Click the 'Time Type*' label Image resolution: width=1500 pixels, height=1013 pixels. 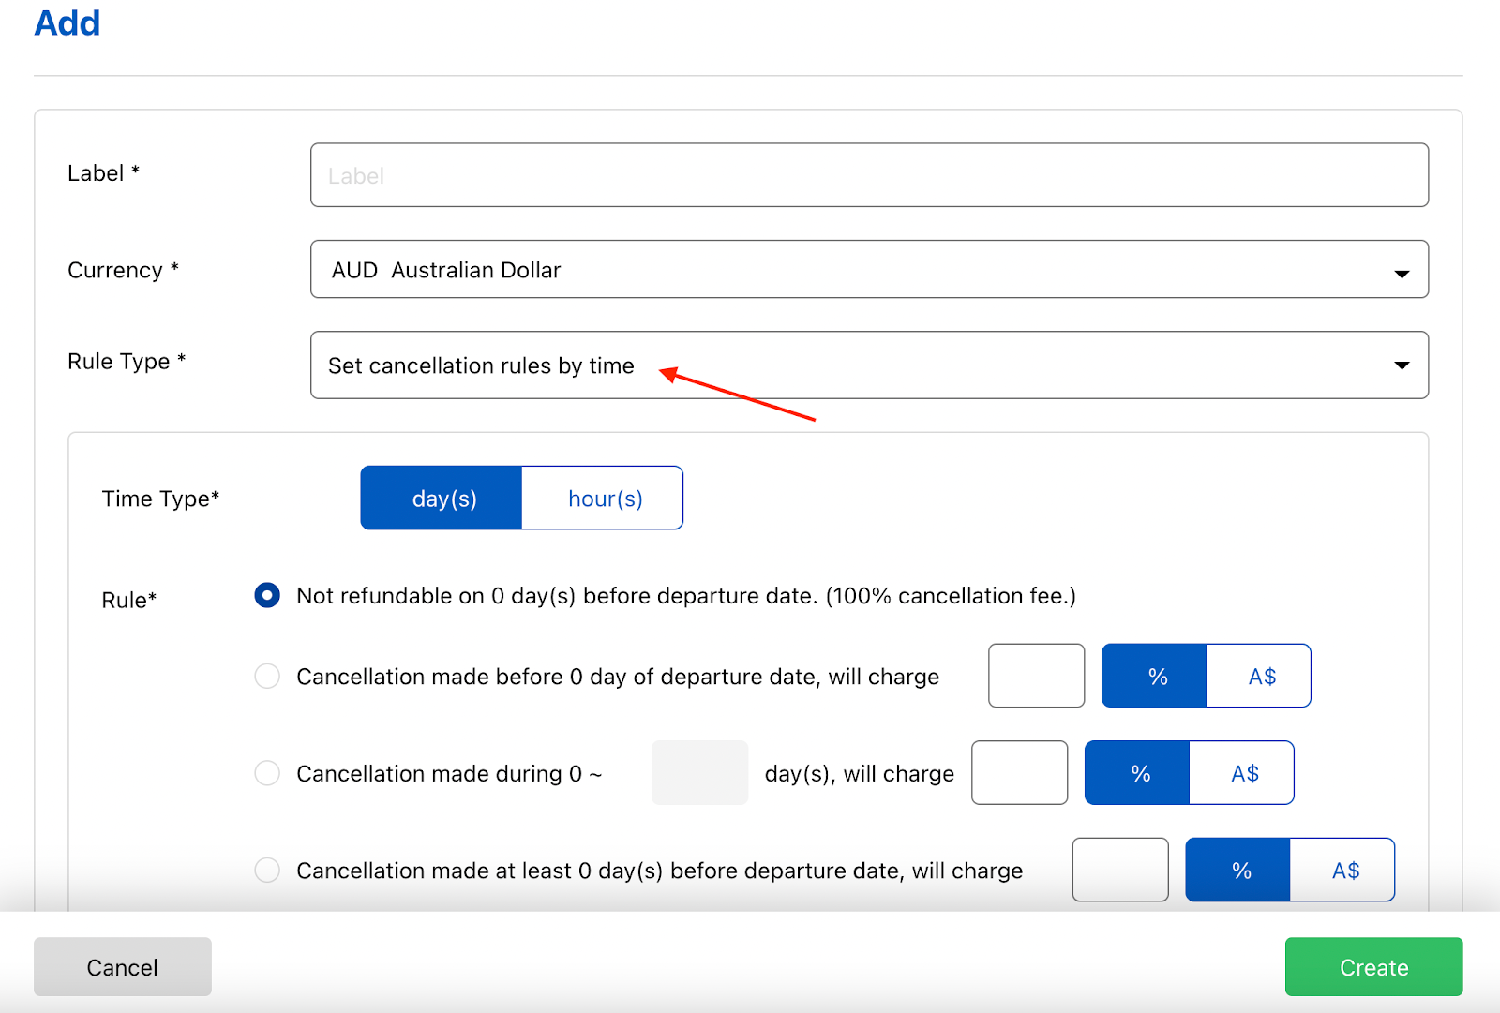(160, 499)
